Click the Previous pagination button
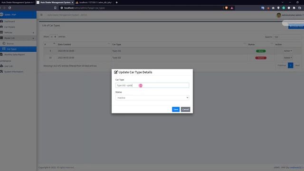The width and height of the screenshot is (304, 171). coord(282,66)
